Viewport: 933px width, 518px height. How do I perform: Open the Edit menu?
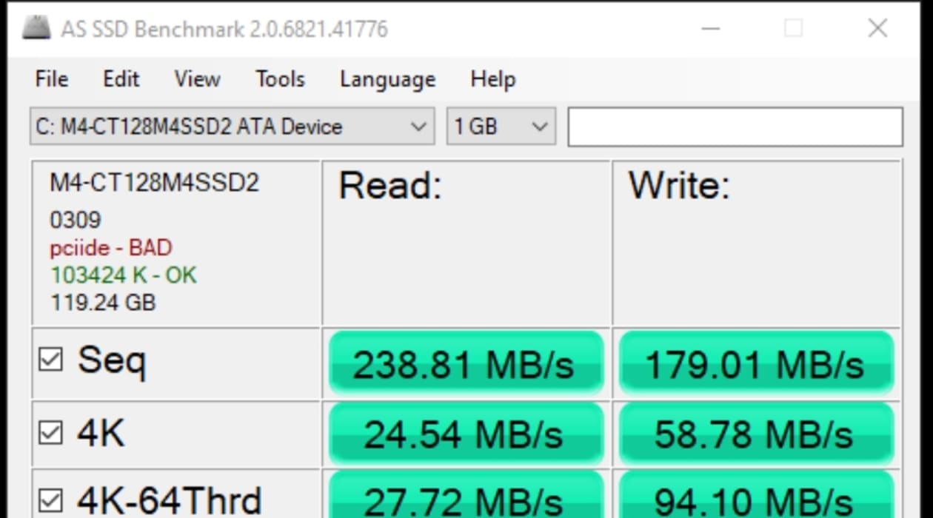pyautogui.click(x=121, y=79)
